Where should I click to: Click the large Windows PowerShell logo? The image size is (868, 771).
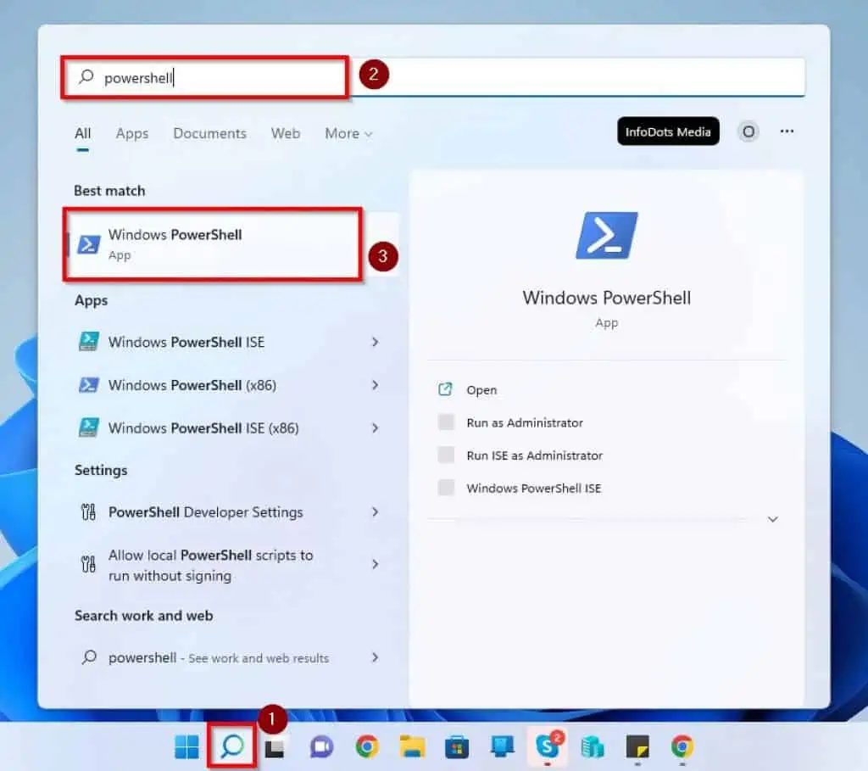pos(606,234)
